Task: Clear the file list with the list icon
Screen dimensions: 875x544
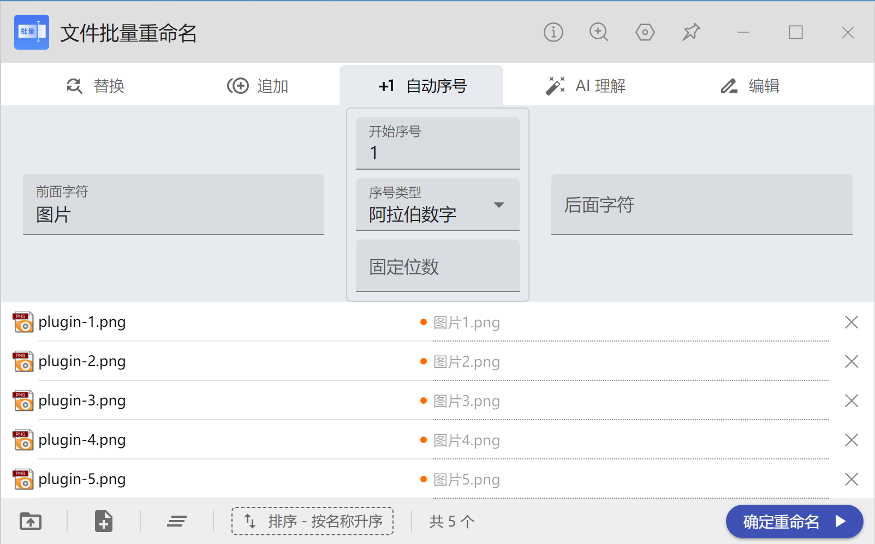Action: pos(176,521)
